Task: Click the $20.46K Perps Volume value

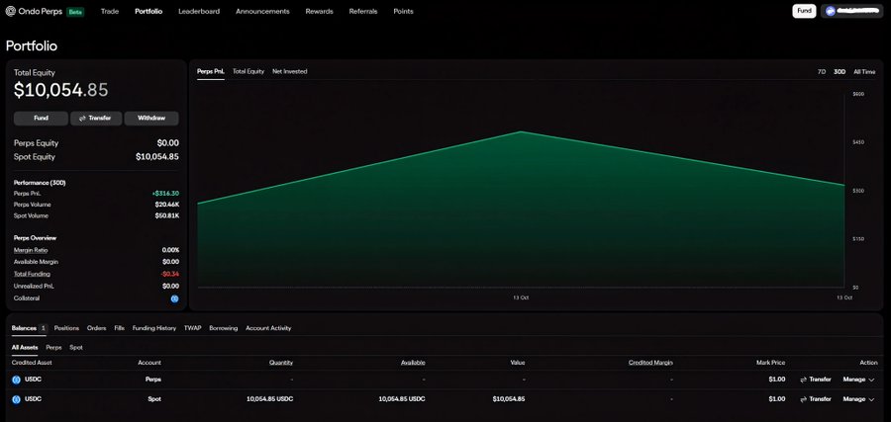Action: (x=167, y=205)
